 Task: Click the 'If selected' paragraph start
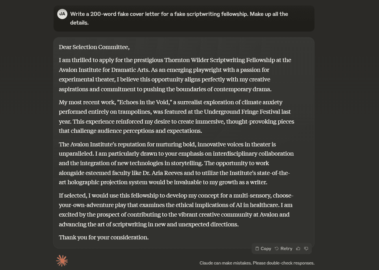click(73, 195)
